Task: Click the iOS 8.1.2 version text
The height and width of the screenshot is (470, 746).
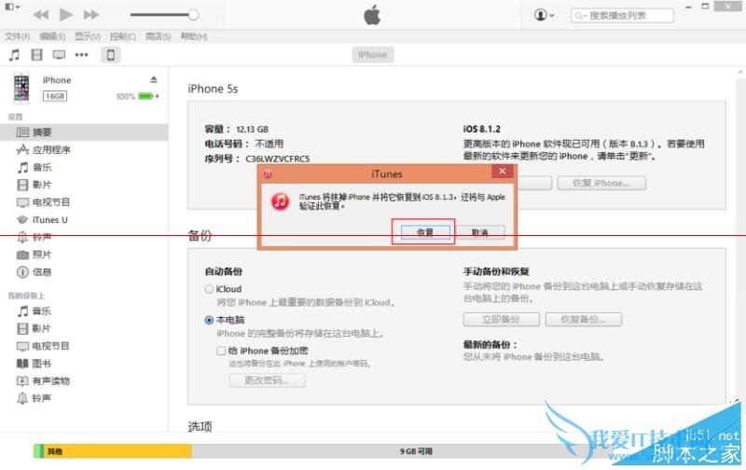Action: coord(481,129)
